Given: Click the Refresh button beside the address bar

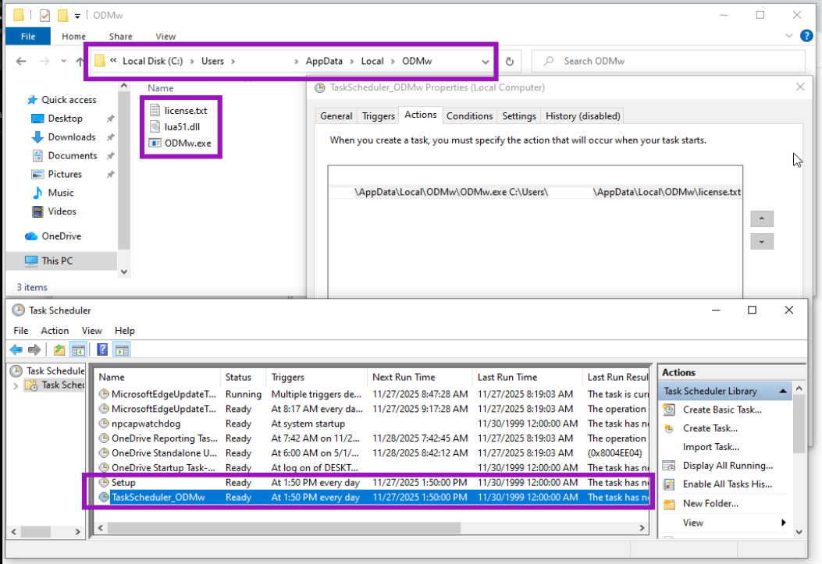Looking at the screenshot, I should [x=510, y=62].
